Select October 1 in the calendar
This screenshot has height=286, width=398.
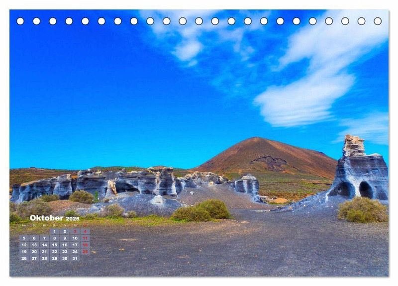(54, 231)
